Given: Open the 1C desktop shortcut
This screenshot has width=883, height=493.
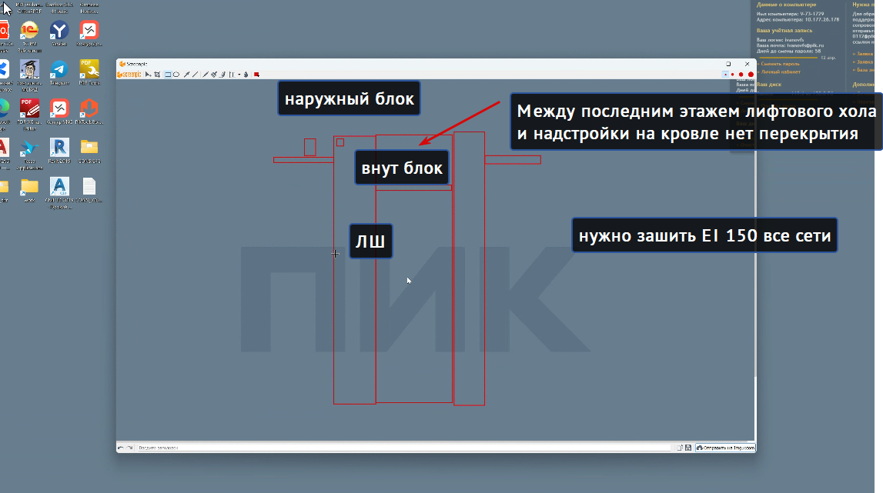Looking at the screenshot, I should click(x=29, y=34).
